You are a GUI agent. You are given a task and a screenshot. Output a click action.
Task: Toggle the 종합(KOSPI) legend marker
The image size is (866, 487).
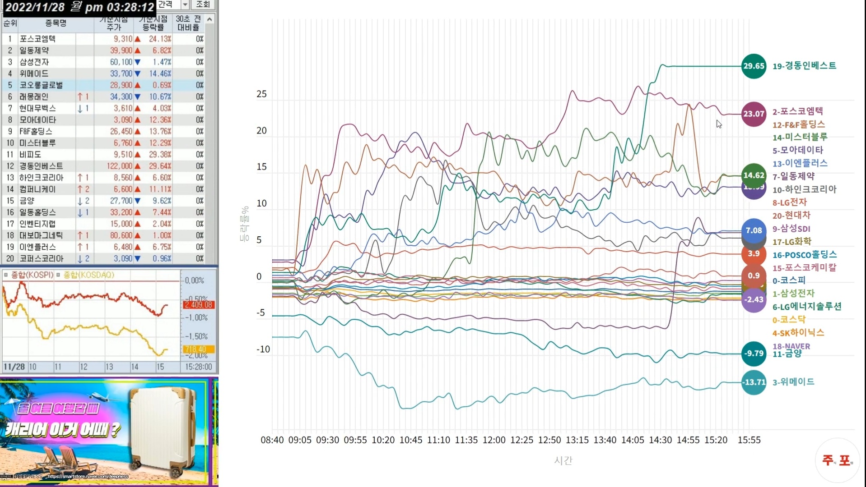(6, 275)
